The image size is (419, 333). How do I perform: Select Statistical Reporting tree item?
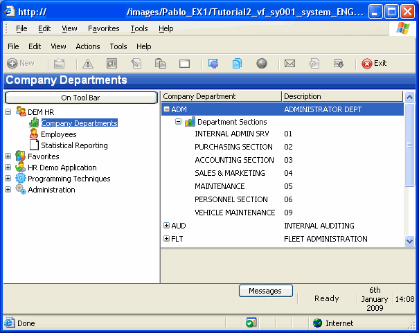pyautogui.click(x=74, y=145)
